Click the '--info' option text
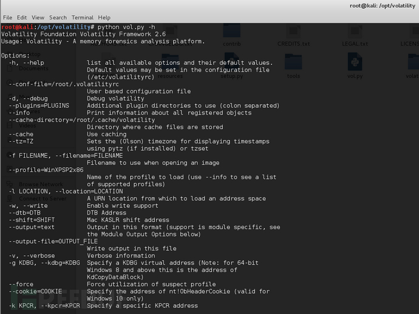This screenshot has height=314, width=419. tap(19, 113)
